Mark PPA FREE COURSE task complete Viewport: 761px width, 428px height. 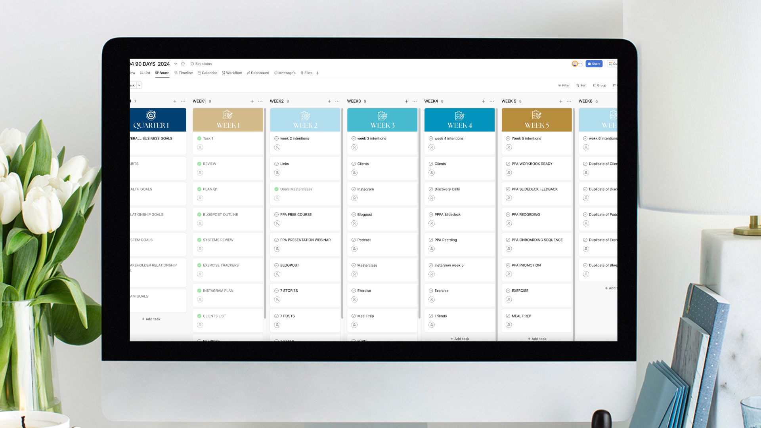(x=276, y=215)
